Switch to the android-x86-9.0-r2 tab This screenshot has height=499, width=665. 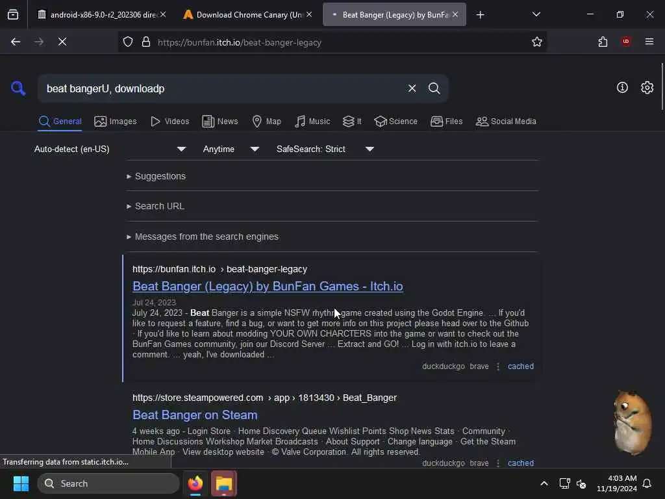[102, 14]
